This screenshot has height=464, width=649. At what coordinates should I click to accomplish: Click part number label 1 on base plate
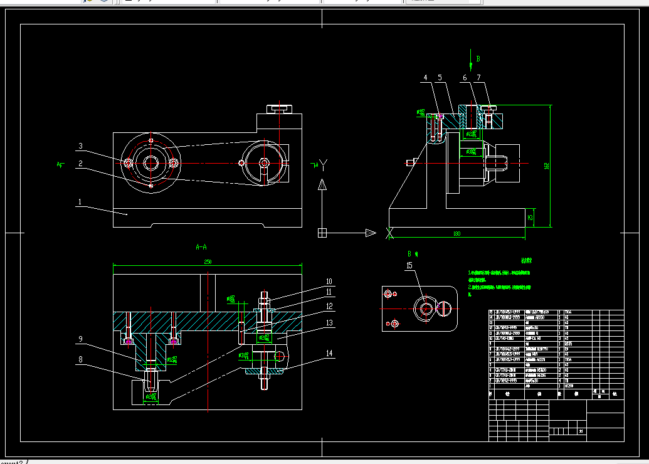pyautogui.click(x=80, y=202)
